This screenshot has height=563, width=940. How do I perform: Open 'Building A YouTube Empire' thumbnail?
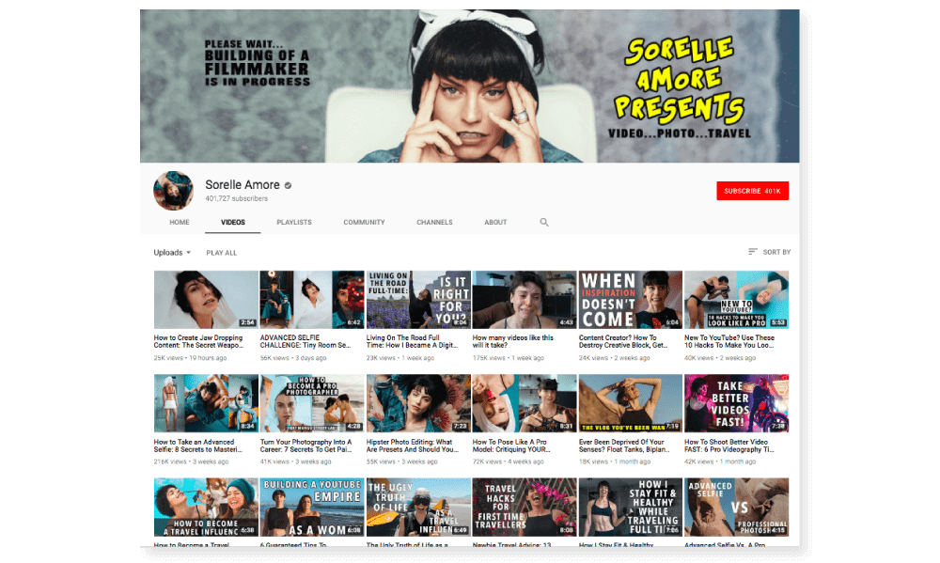[312, 508]
